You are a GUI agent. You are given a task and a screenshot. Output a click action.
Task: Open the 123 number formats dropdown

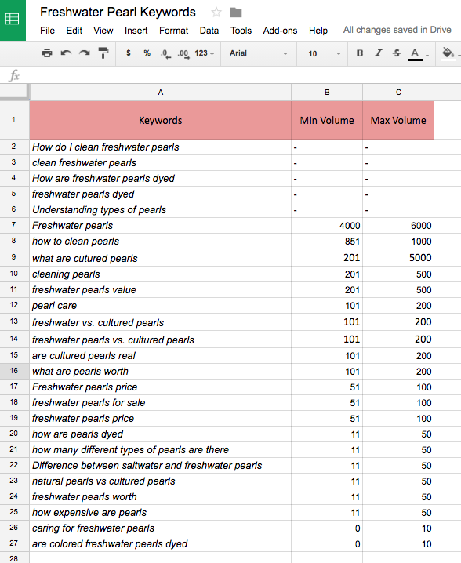(x=205, y=53)
